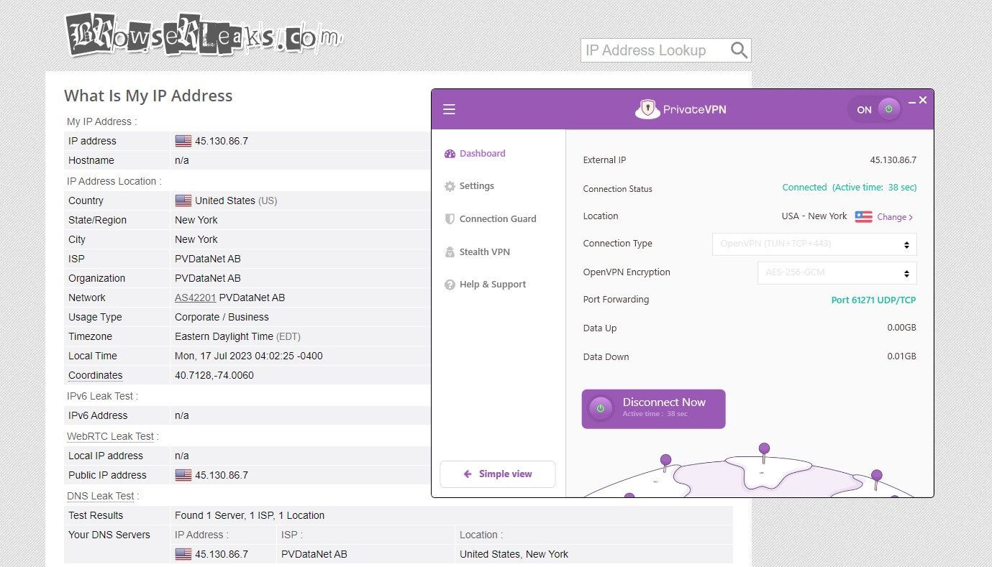
Task: Click Found 1 Server test result
Action: coord(250,515)
